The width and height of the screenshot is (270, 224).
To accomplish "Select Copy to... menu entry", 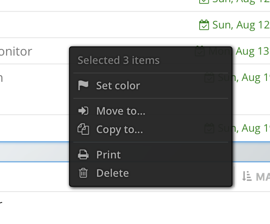I will [151, 129].
